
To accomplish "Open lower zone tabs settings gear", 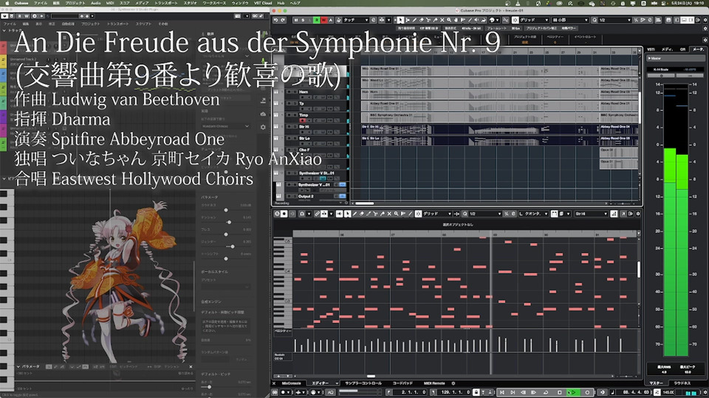I will pos(453,383).
